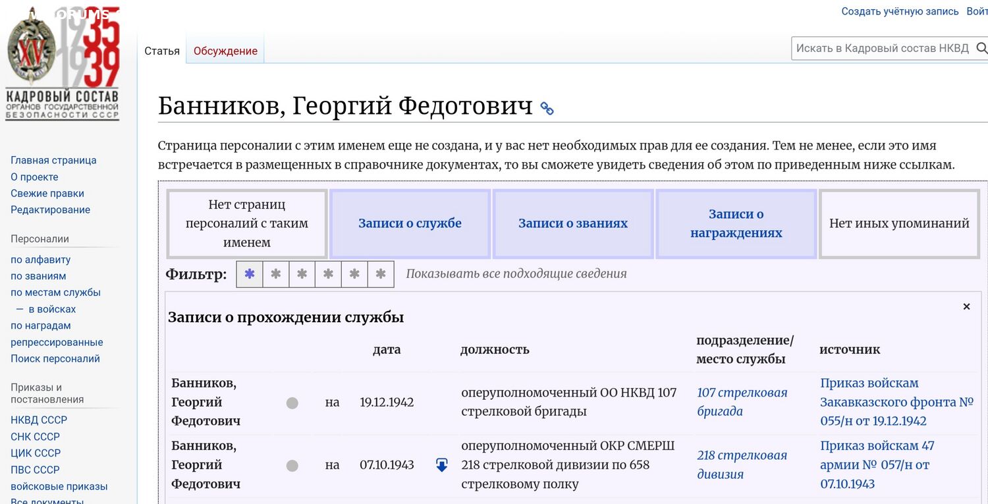The image size is (988, 504).
Task: Toggle the second asterisk filter button
Action: [276, 274]
